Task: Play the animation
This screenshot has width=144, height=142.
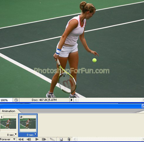Action: pyautogui.click(x=37, y=139)
